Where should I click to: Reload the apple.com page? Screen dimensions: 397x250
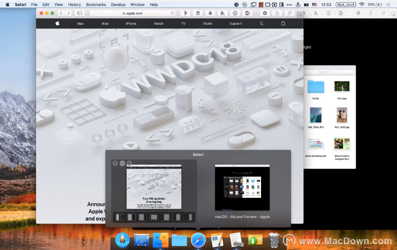pos(173,13)
